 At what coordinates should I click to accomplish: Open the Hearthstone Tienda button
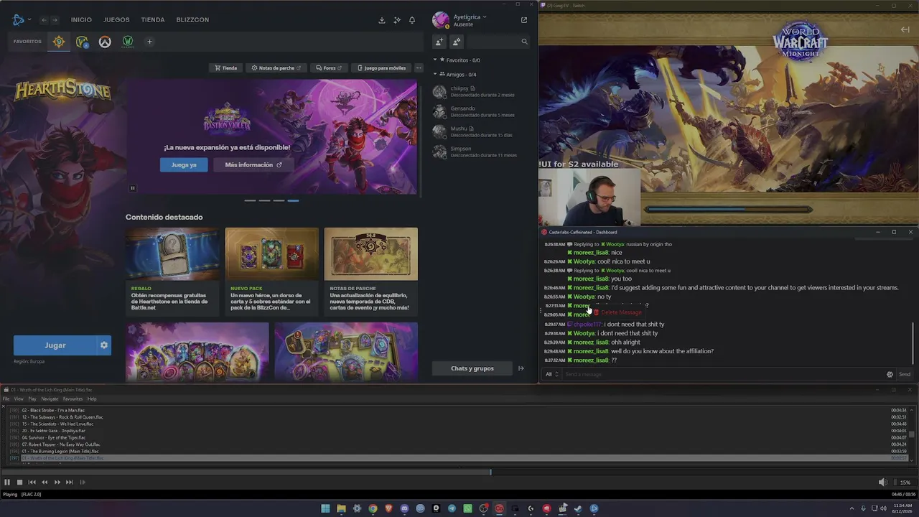click(x=225, y=68)
